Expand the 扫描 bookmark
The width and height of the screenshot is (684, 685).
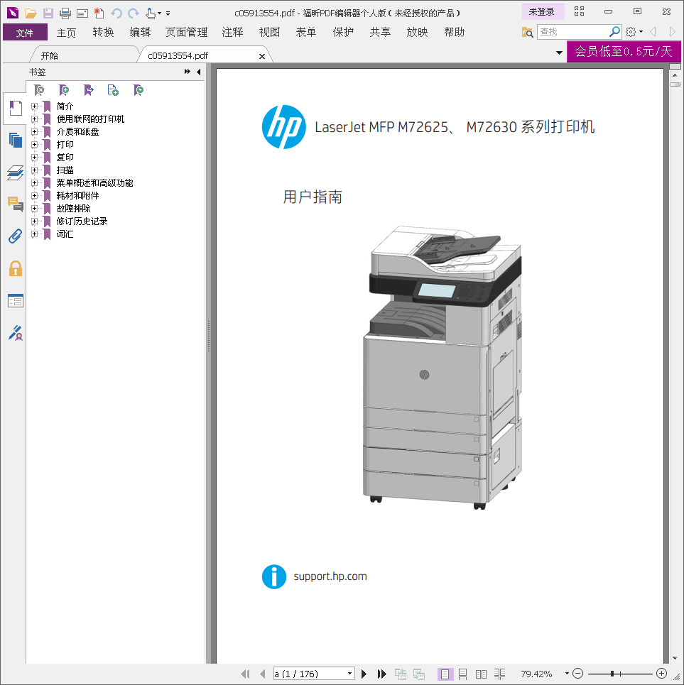click(34, 170)
